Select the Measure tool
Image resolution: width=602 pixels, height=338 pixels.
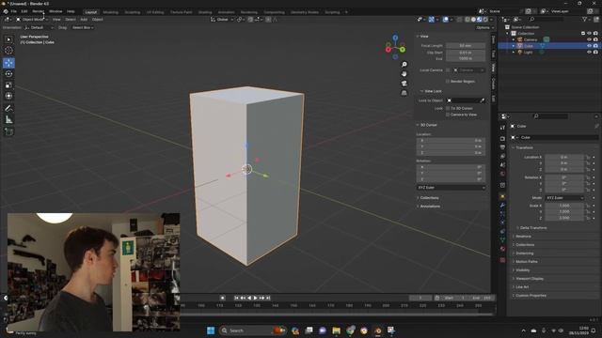[8, 120]
